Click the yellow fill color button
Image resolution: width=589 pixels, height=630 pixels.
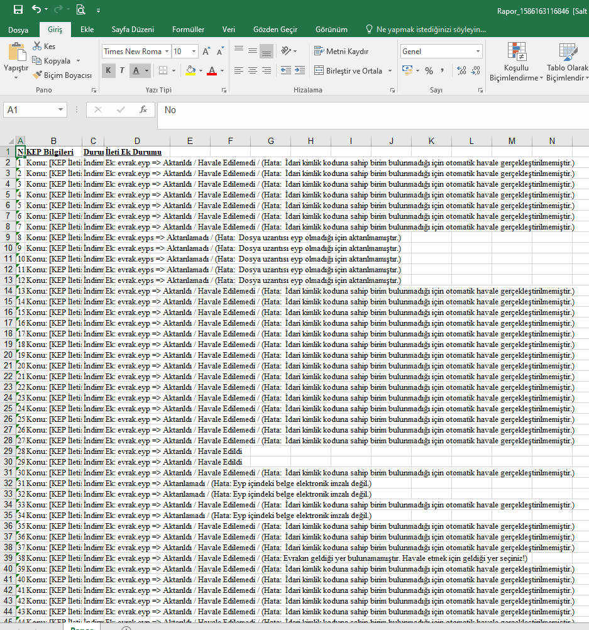tap(191, 70)
